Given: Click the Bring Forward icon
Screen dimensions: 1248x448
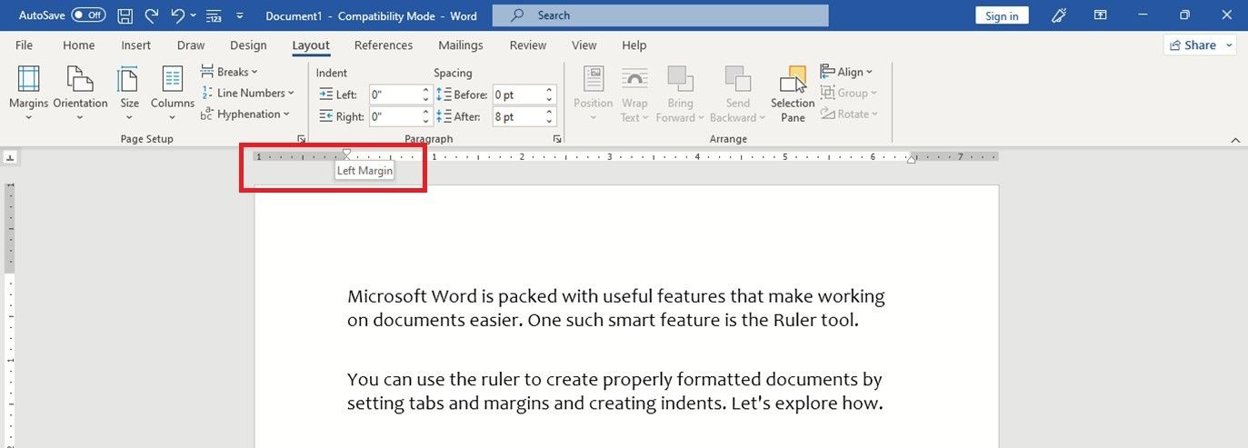Looking at the screenshot, I should pyautogui.click(x=680, y=79).
